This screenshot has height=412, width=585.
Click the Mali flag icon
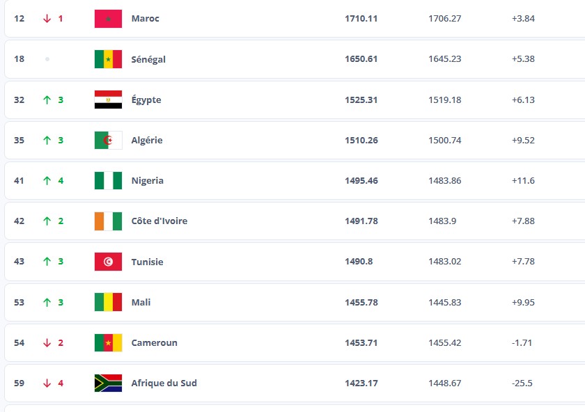pos(108,302)
